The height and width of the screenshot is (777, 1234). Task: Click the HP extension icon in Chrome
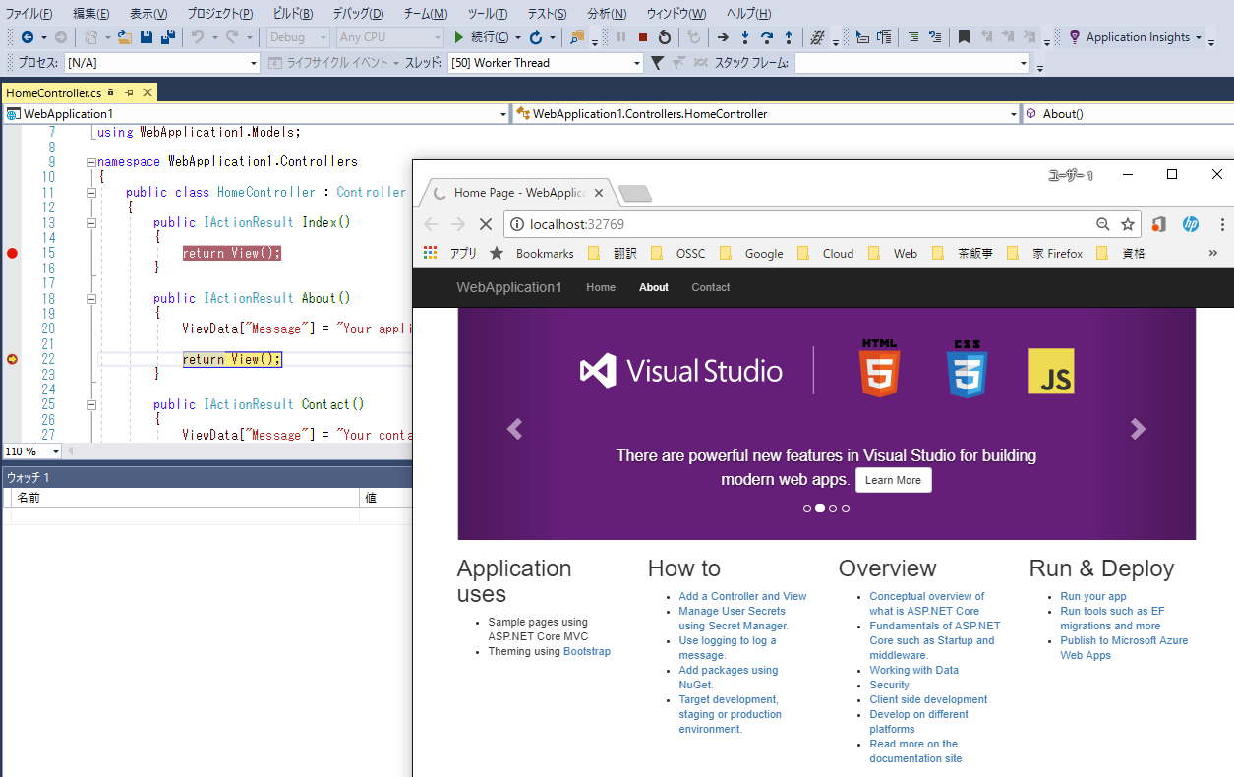click(x=1190, y=224)
